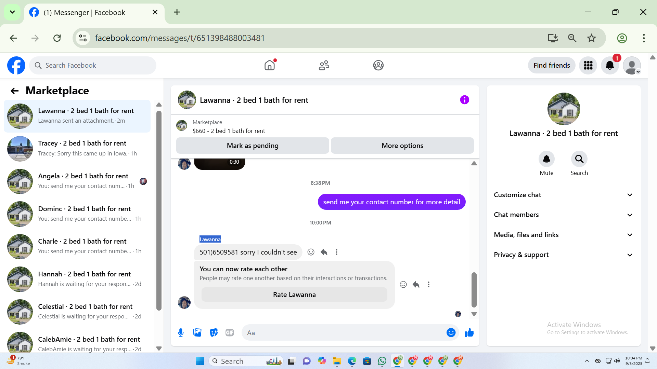The width and height of the screenshot is (657, 369).
Task: Open Microsoft Edge from the taskbar
Action: coord(352,361)
